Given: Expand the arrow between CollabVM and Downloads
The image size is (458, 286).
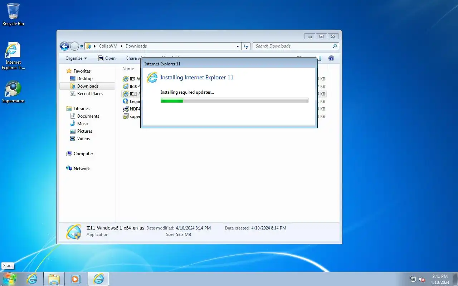Looking at the screenshot, I should [x=121, y=46].
